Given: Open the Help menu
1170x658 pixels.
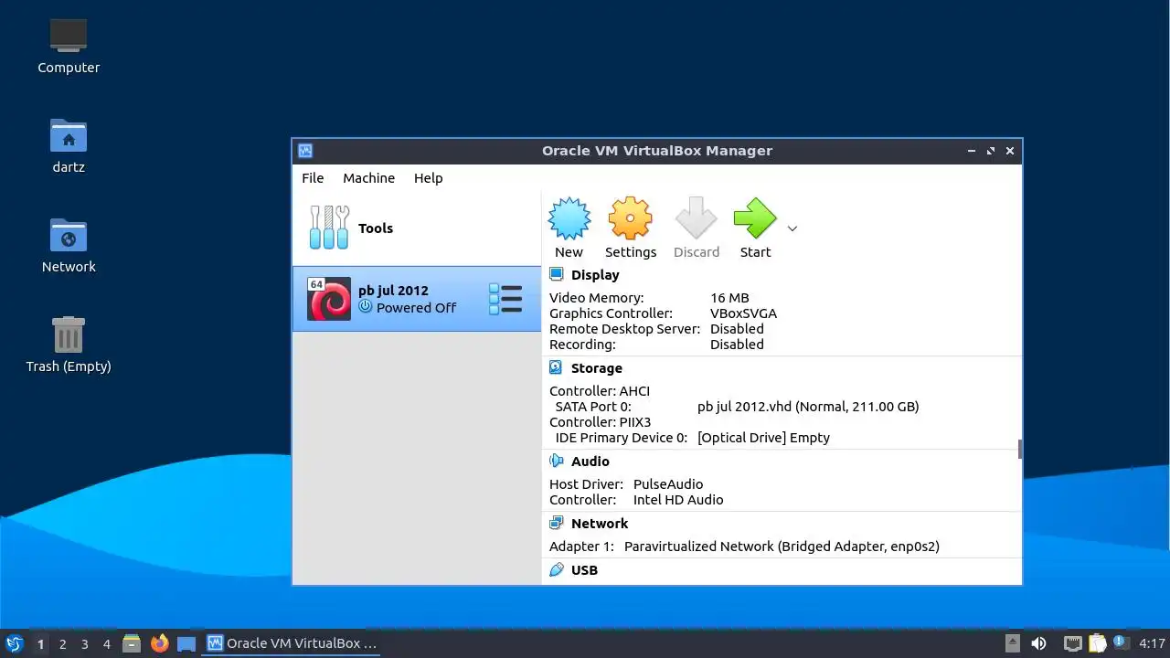Looking at the screenshot, I should click(428, 178).
